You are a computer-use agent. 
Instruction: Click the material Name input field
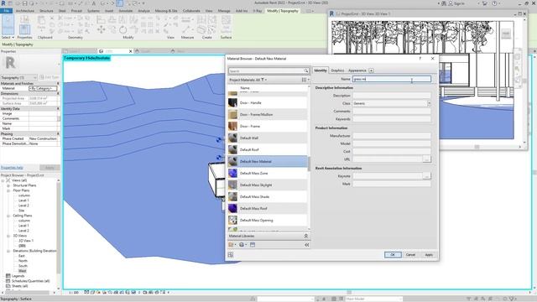coord(392,79)
